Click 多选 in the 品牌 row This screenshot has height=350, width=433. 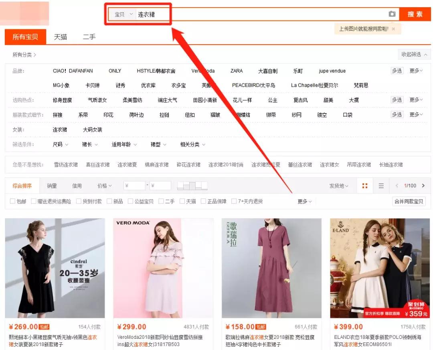(397, 71)
